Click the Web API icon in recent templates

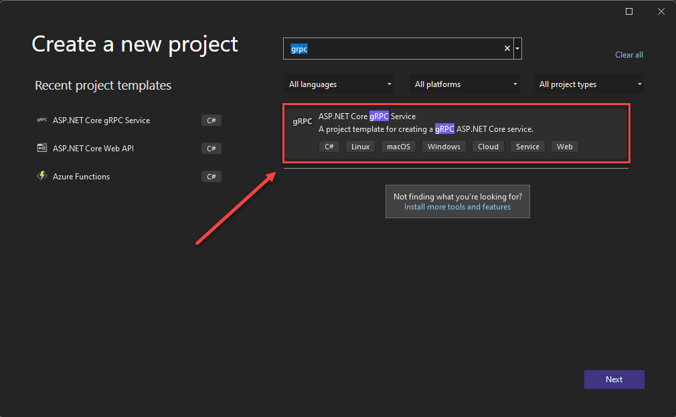click(x=41, y=148)
